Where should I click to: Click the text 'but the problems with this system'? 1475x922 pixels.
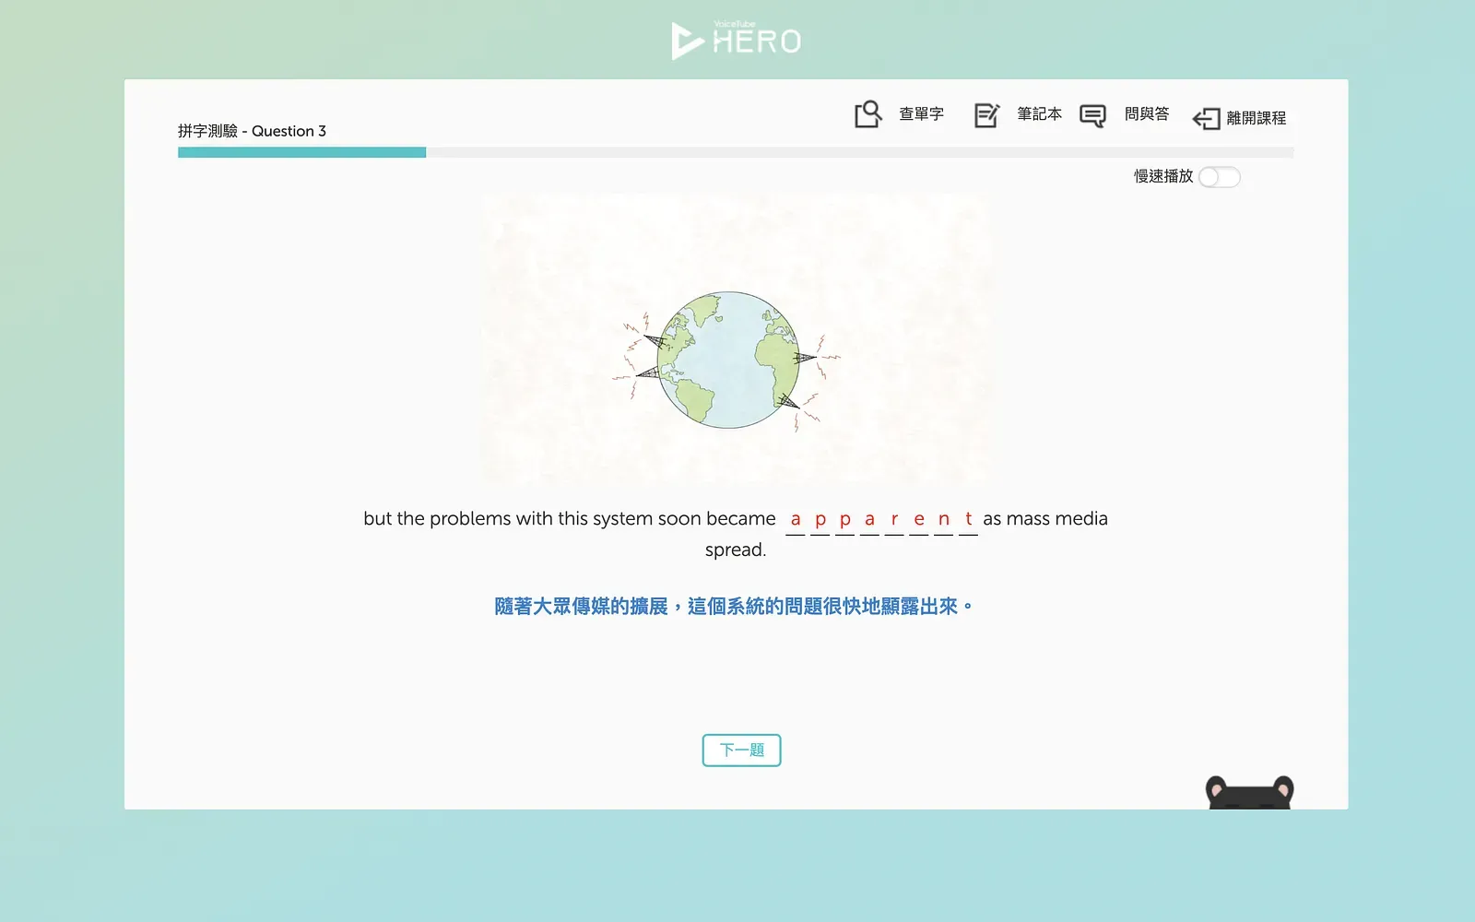pyautogui.click(x=508, y=519)
